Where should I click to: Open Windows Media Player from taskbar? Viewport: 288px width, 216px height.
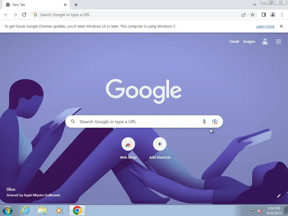click(x=60, y=210)
